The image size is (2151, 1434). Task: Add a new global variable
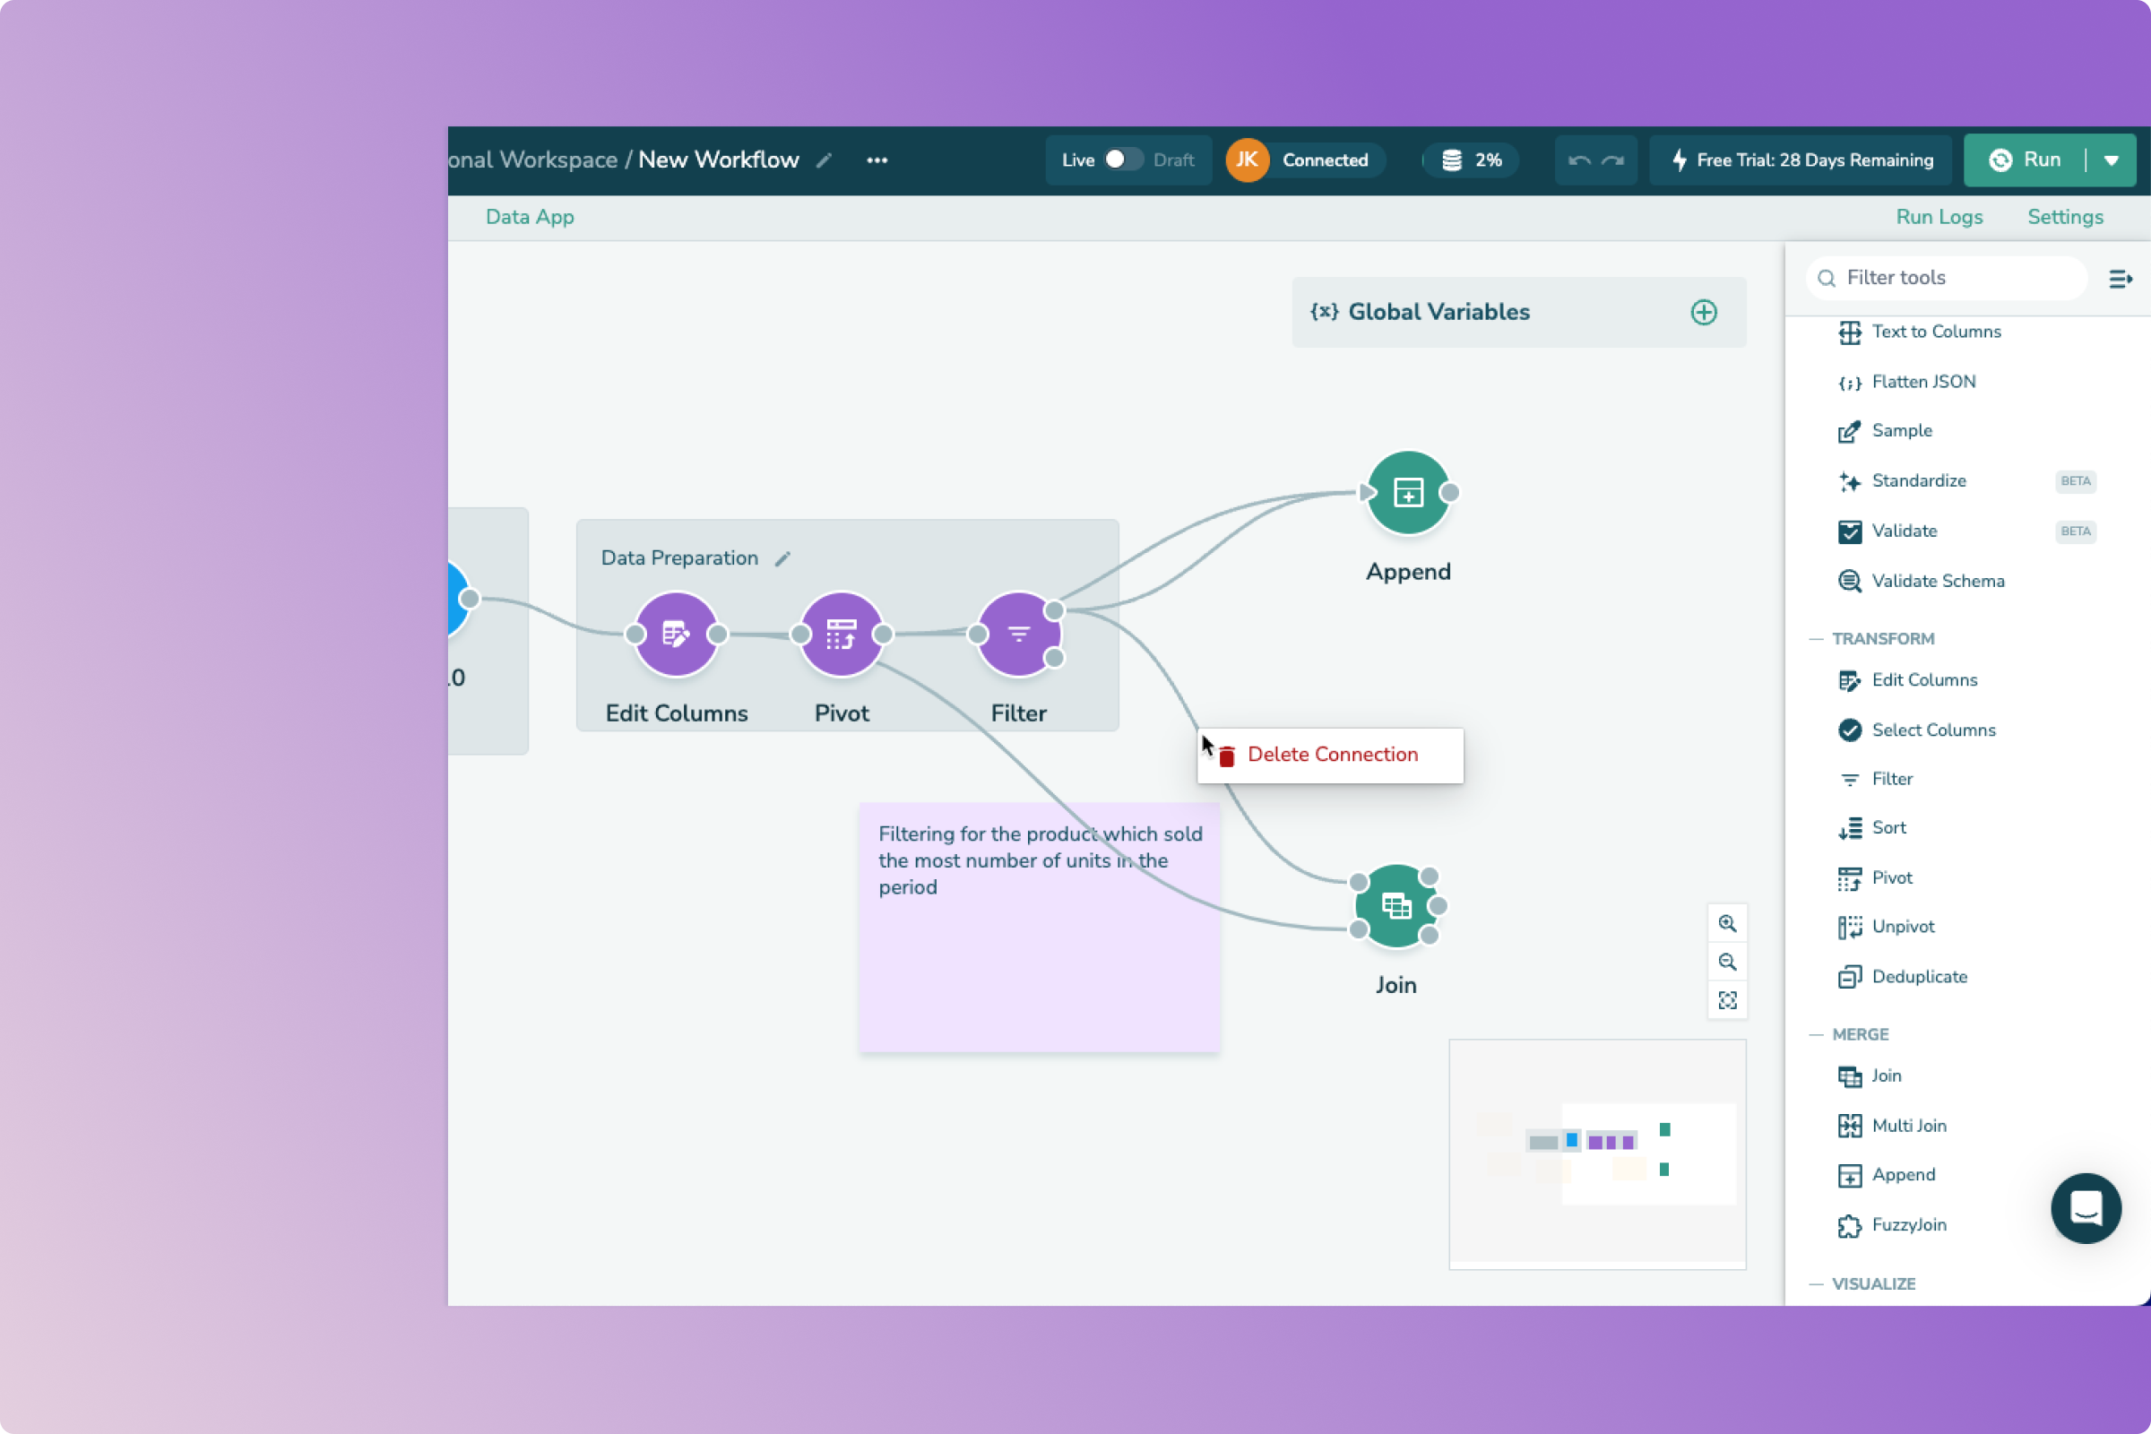1703,313
